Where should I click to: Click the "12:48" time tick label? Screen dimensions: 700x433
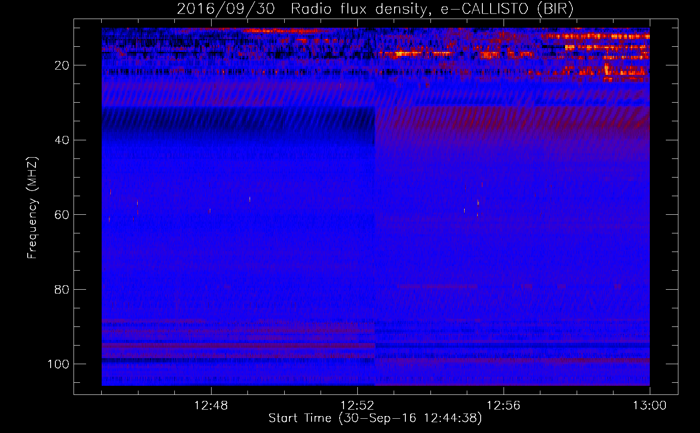coord(211,406)
